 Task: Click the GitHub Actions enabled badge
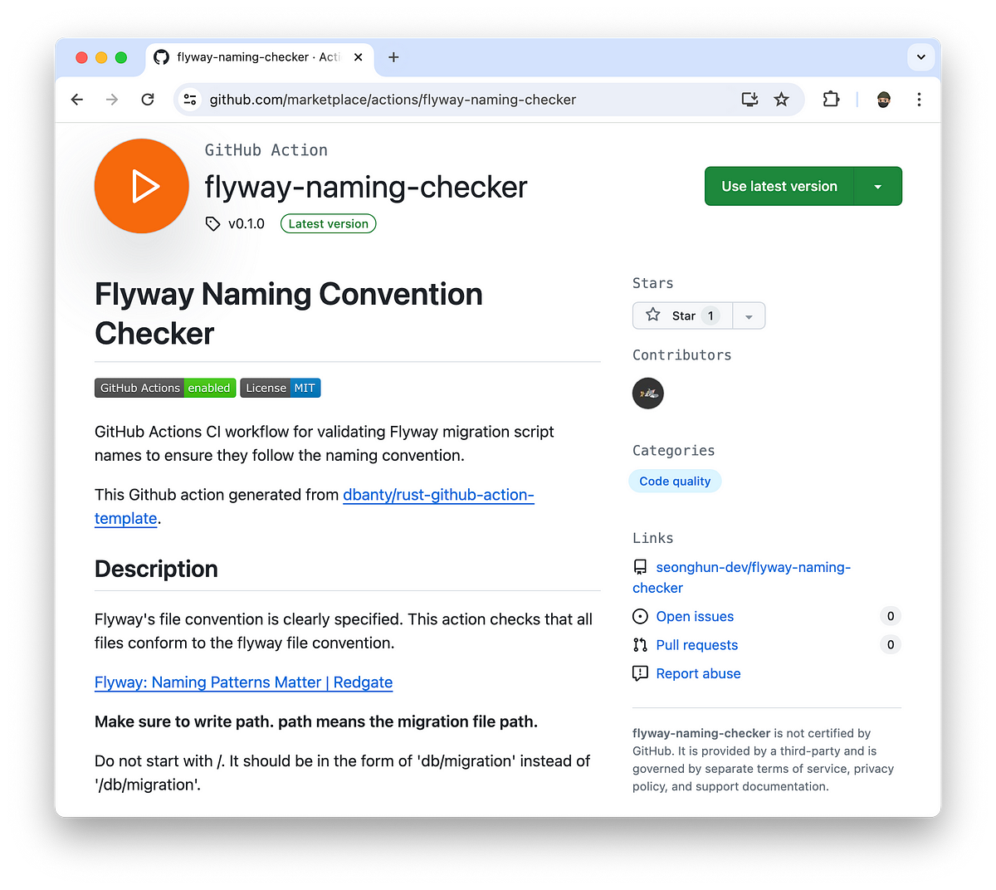click(x=165, y=388)
